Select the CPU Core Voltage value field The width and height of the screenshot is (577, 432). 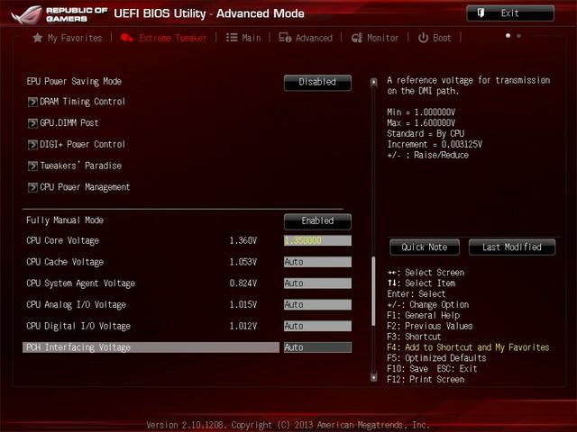(x=317, y=241)
